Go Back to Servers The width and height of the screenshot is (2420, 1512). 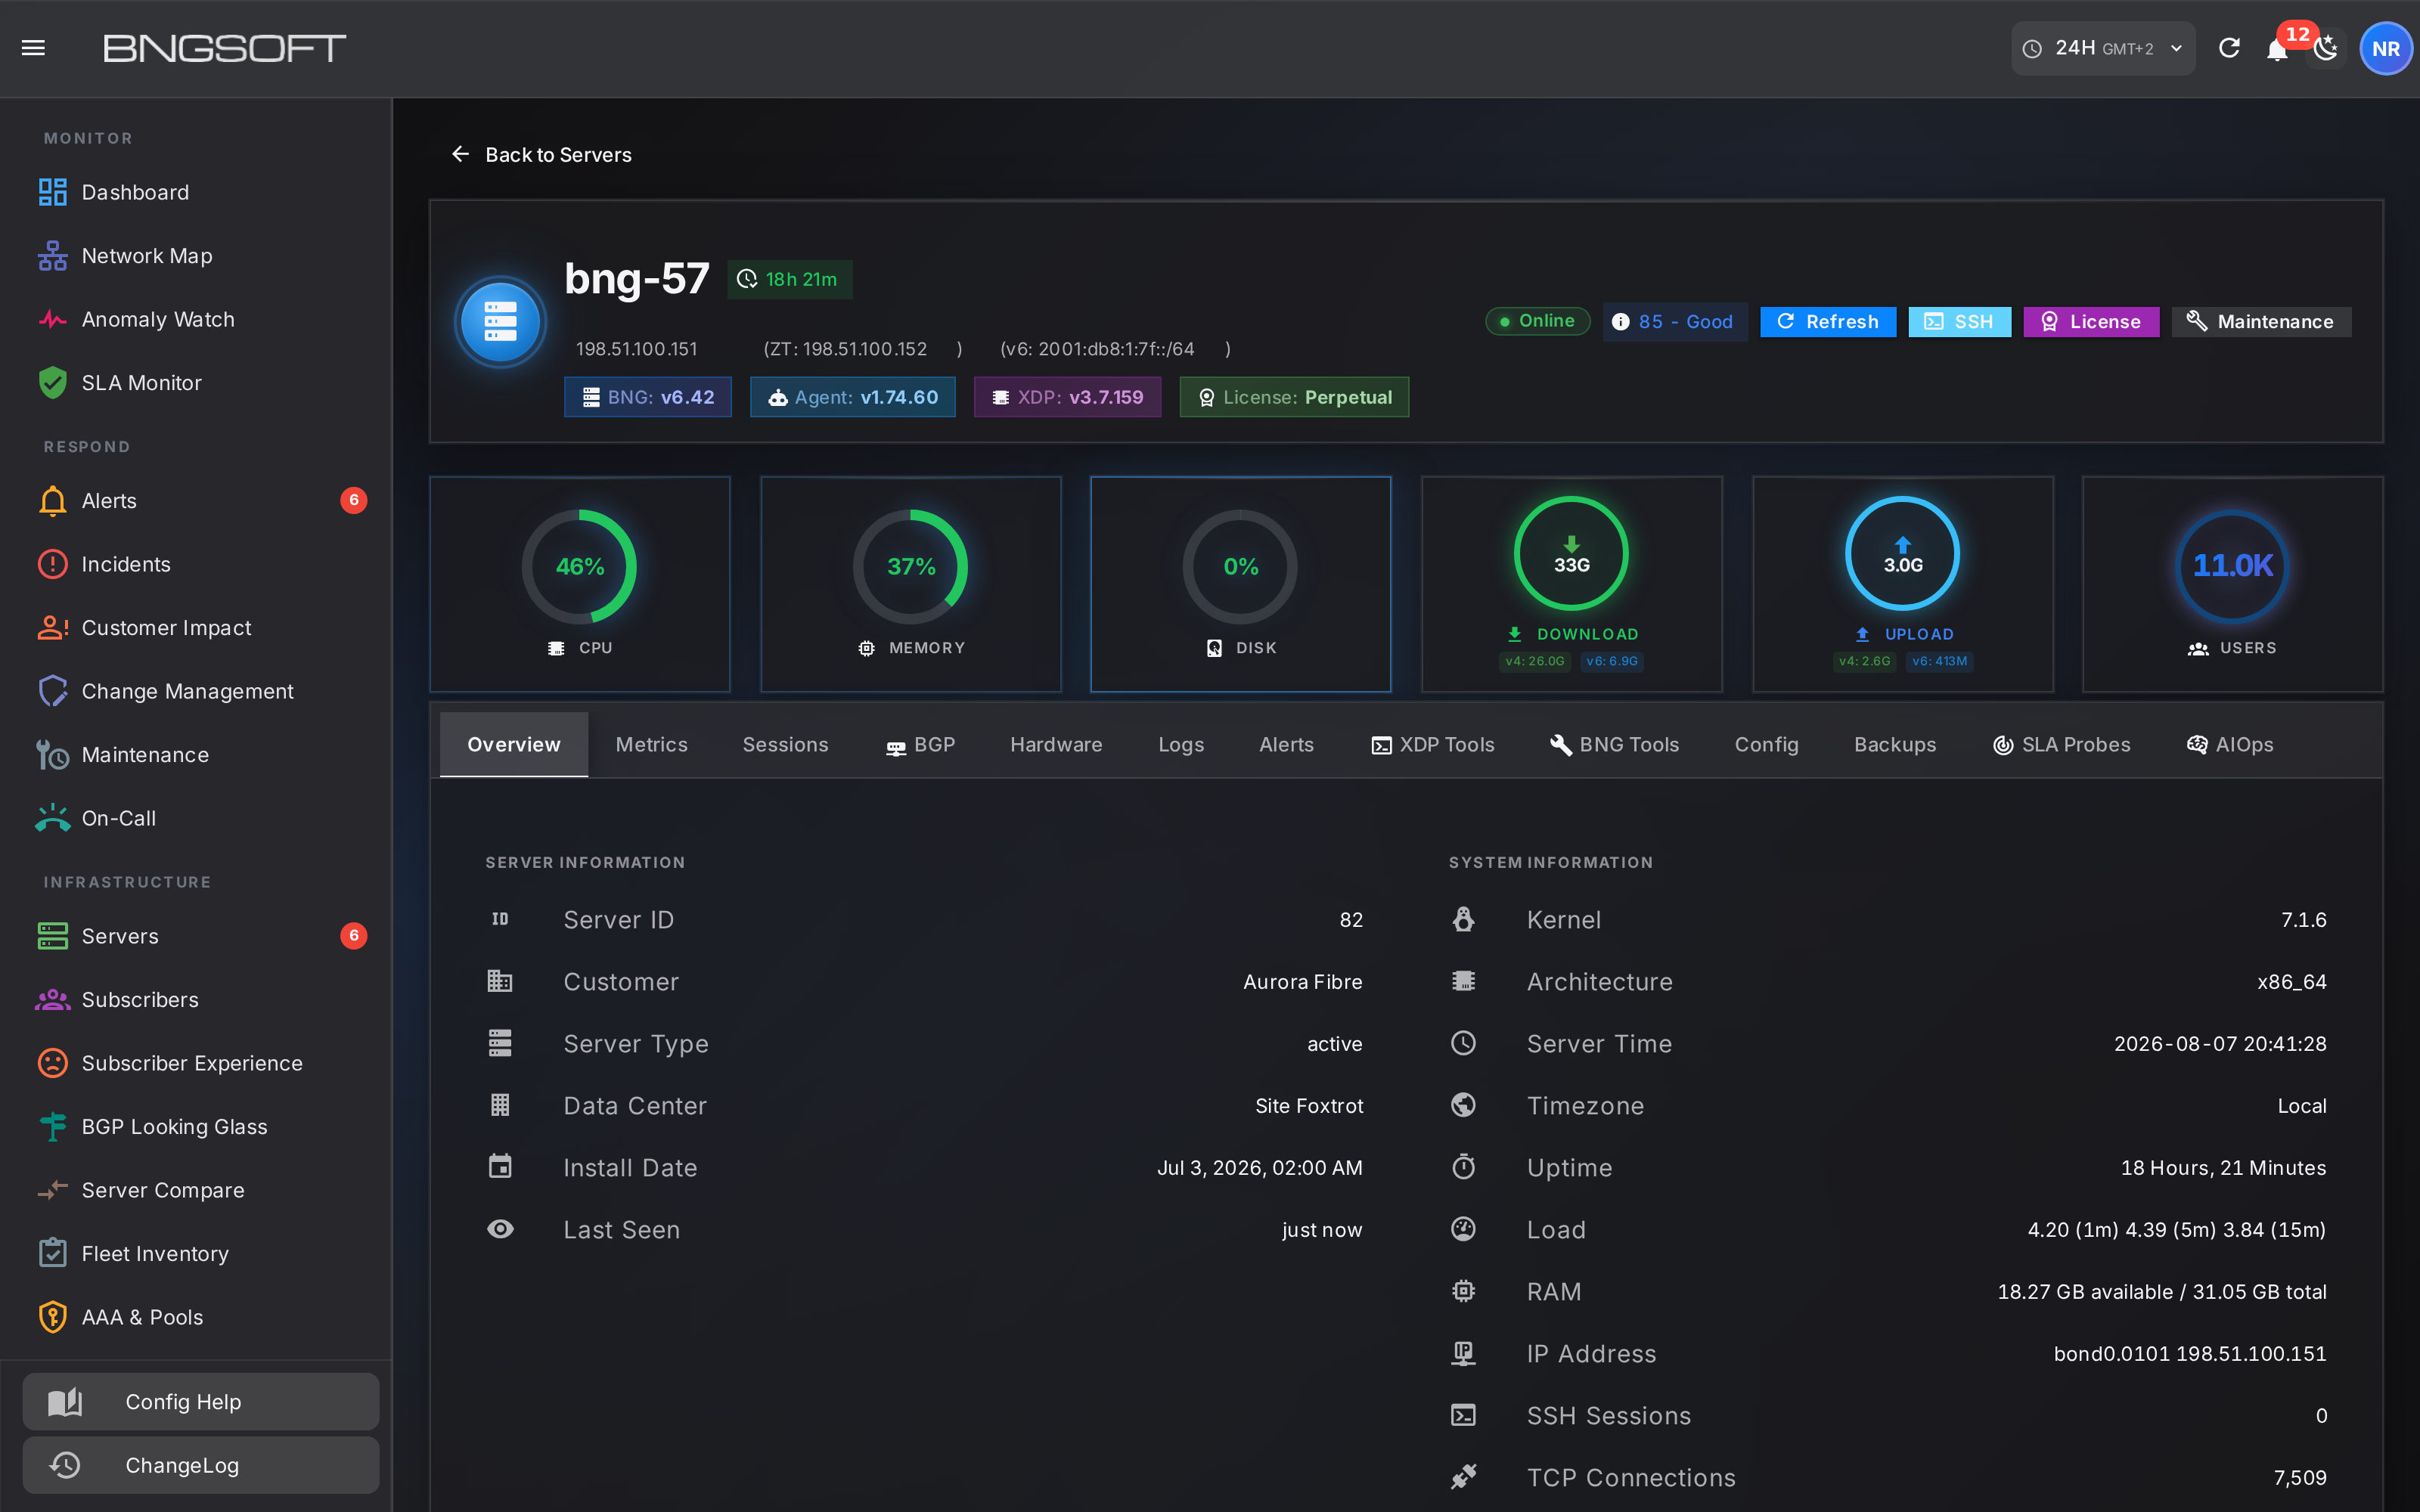541,154
